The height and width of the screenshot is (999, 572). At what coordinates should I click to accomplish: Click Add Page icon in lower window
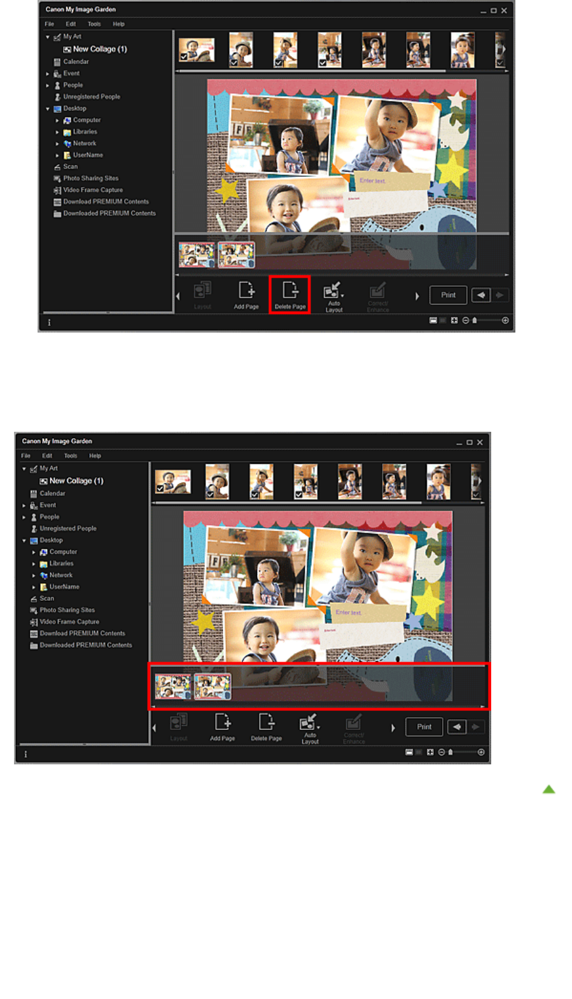pyautogui.click(x=222, y=722)
